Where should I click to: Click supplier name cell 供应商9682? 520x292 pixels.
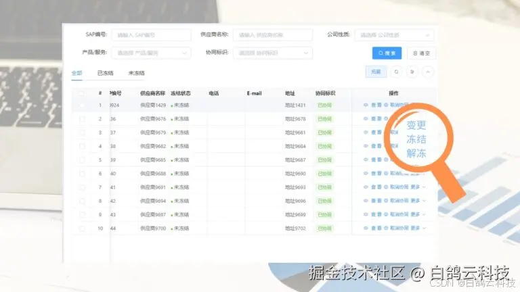click(153, 146)
